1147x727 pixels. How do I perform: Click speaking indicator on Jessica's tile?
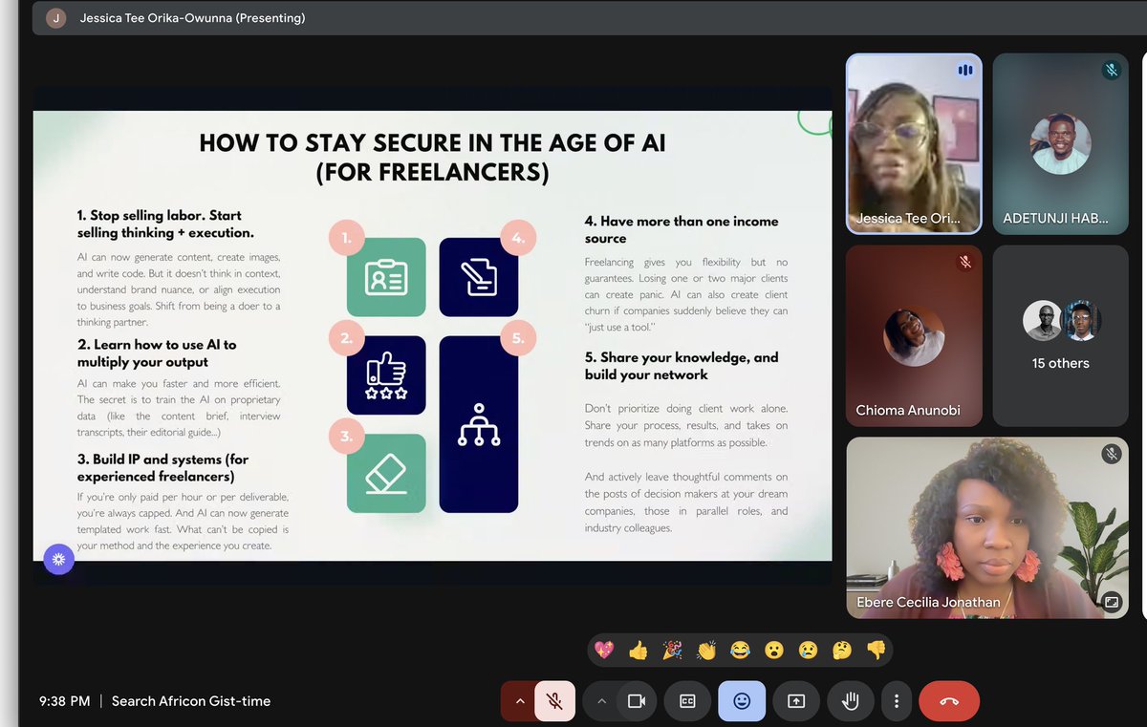[x=964, y=70]
